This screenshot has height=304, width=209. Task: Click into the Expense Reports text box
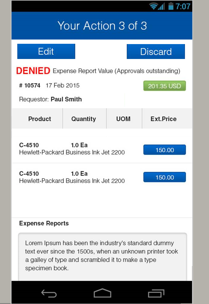[102, 256]
